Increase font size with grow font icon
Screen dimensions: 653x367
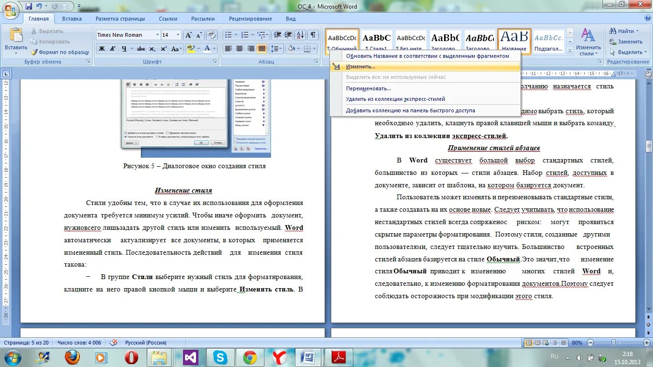click(188, 35)
